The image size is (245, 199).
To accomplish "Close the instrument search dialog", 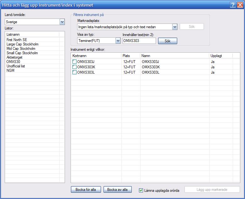I will [x=240, y=5].
